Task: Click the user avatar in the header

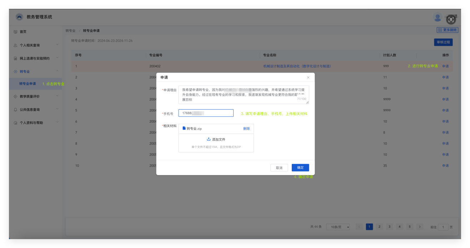Action: pyautogui.click(x=437, y=17)
